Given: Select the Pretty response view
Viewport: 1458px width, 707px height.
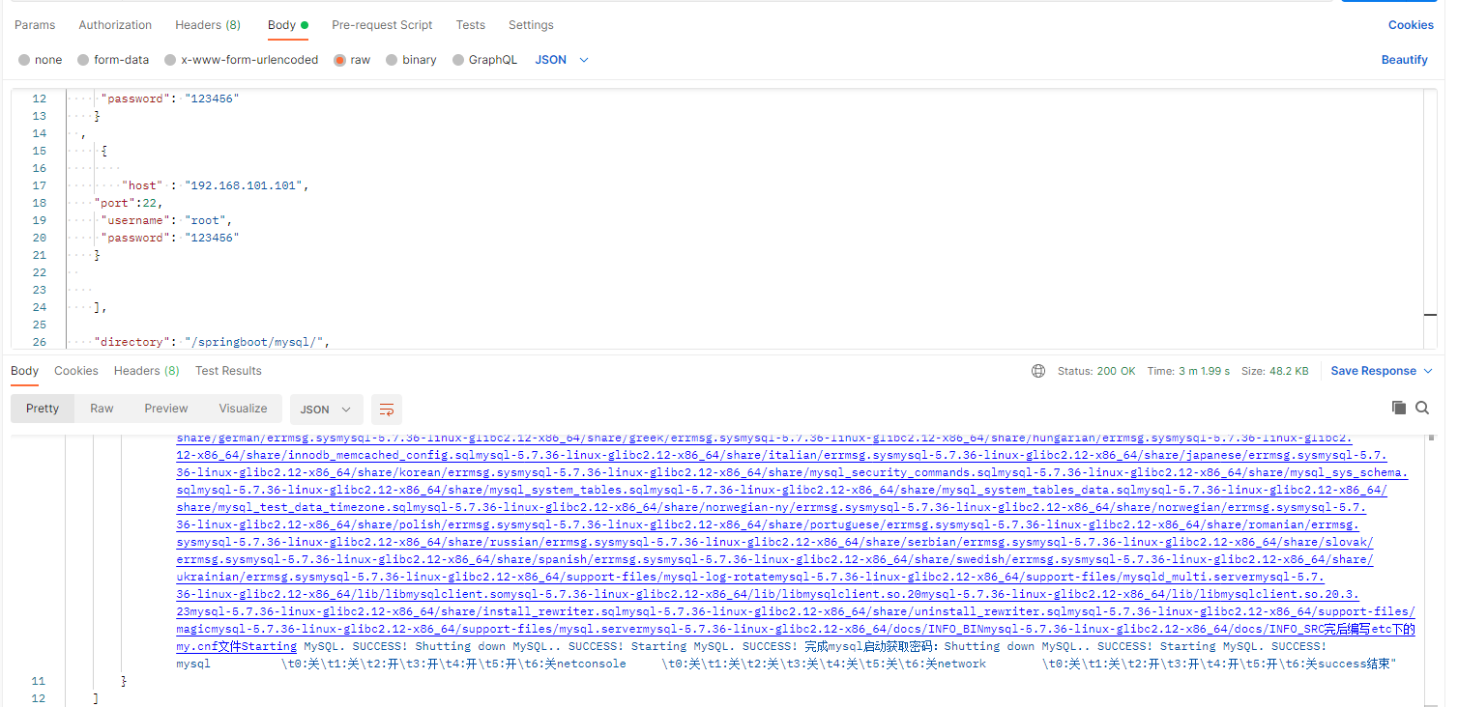Looking at the screenshot, I should (43, 409).
